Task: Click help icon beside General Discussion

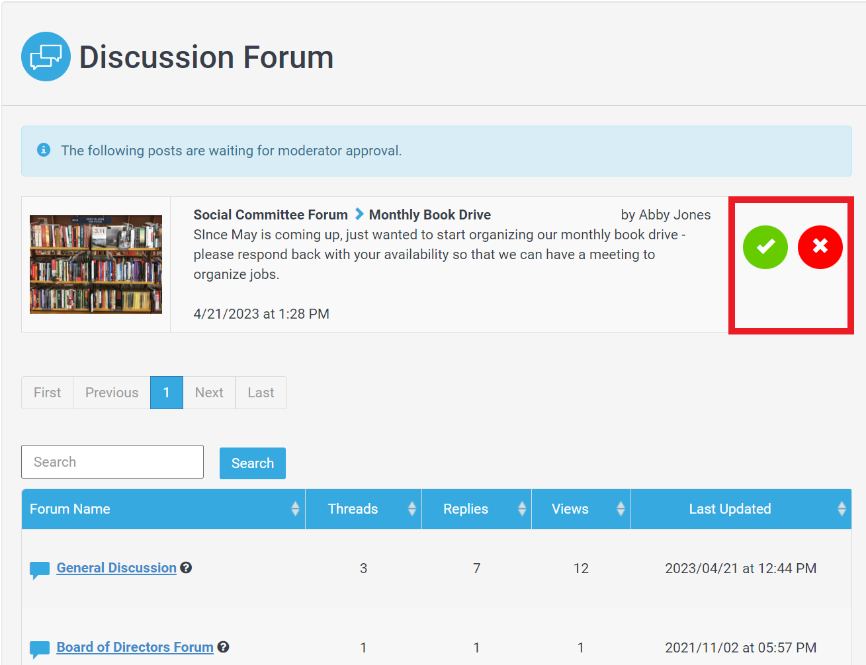Action: pyautogui.click(x=187, y=568)
